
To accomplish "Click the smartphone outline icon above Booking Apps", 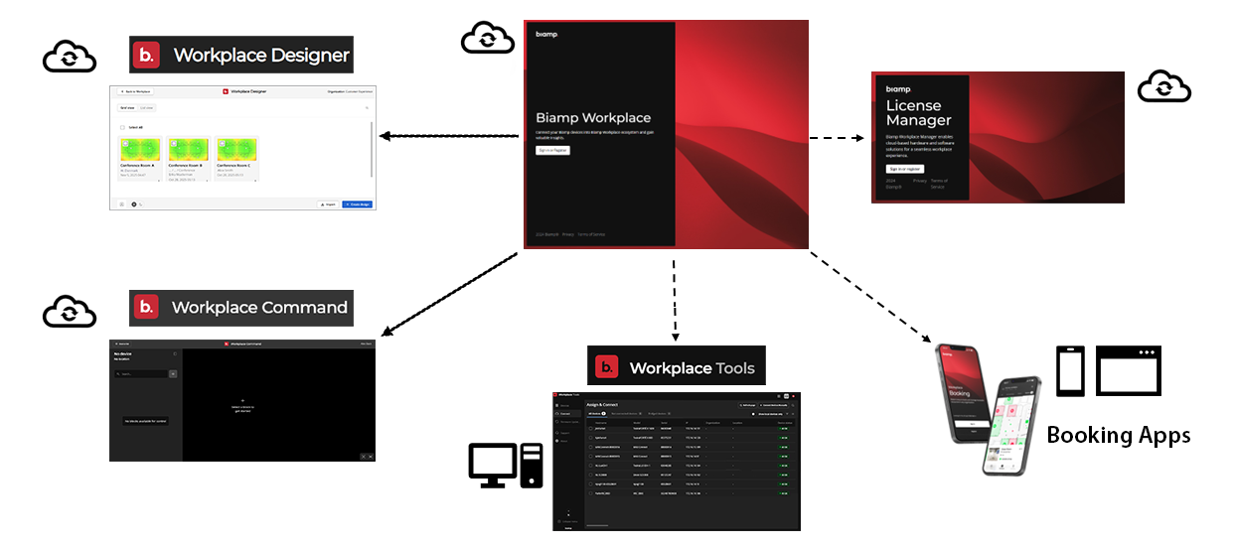I will click(x=1070, y=371).
